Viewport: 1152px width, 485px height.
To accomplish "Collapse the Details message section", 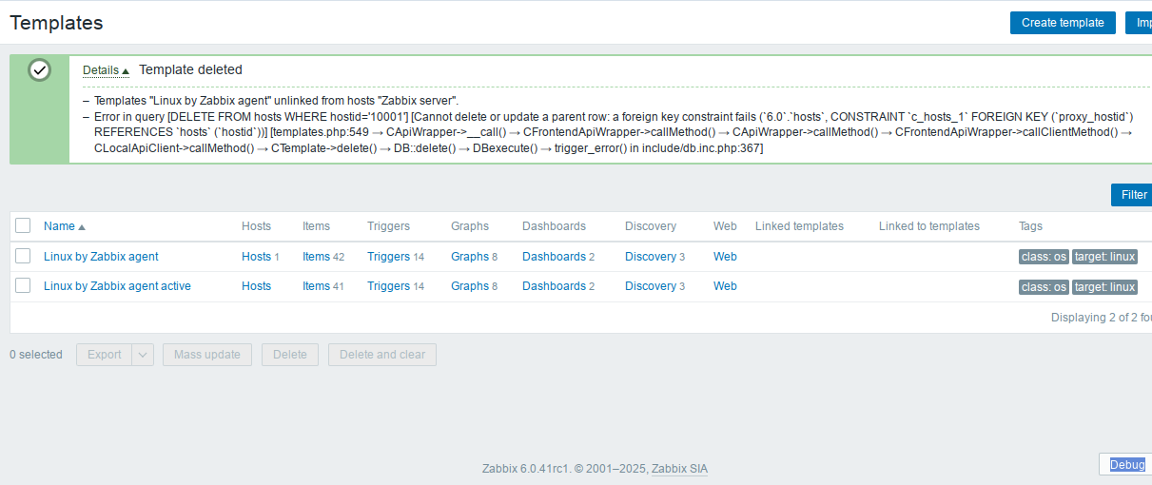I will click(106, 70).
